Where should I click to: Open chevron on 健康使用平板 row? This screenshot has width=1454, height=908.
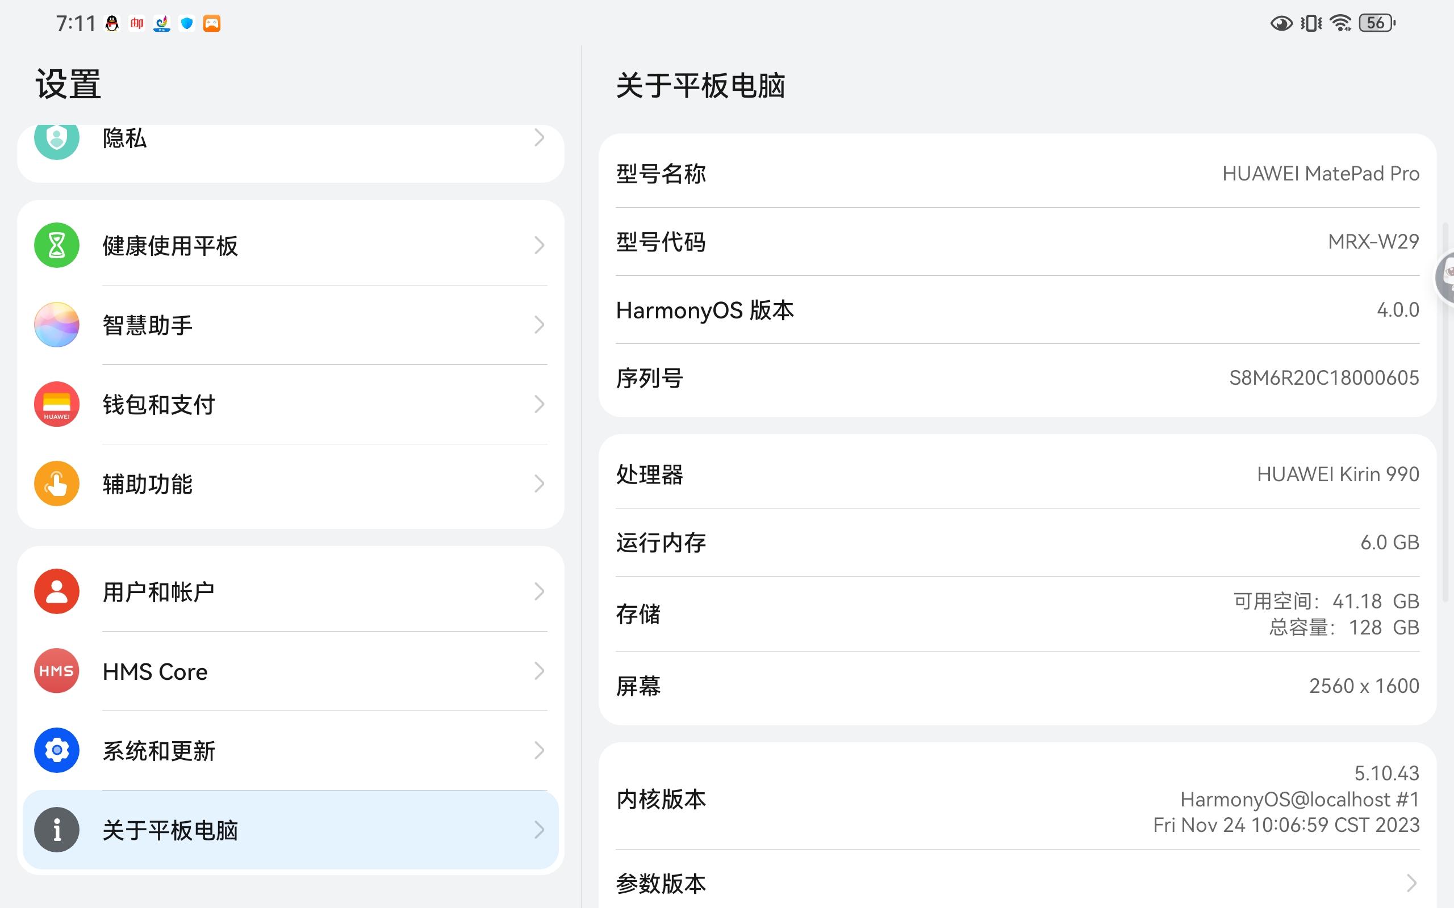tap(540, 245)
